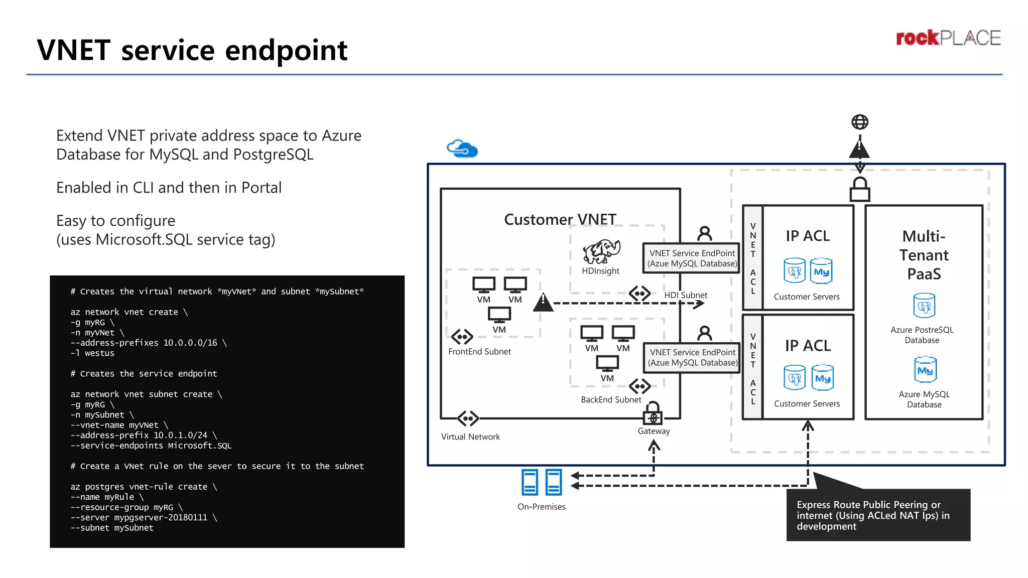The image size is (1028, 578).
Task: Click the warning triangle beside the FrontEnd subnet
Action: [x=543, y=302]
